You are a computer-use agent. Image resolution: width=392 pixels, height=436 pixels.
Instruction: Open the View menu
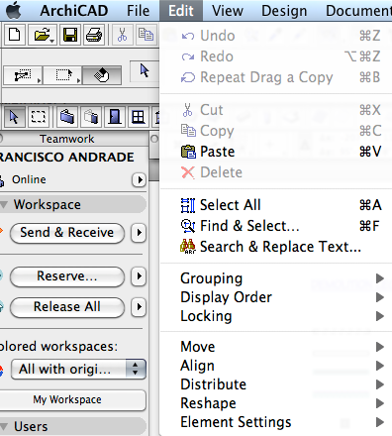(x=228, y=11)
